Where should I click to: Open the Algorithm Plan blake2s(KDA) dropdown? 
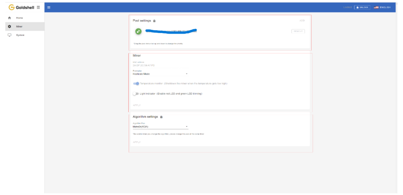point(161,126)
